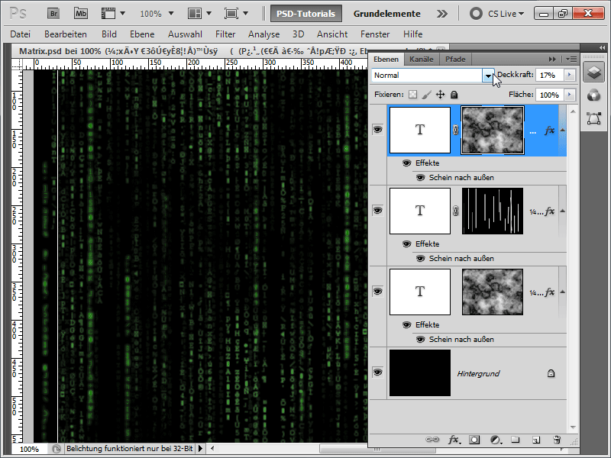Hide effects of the top layer

[406, 163]
